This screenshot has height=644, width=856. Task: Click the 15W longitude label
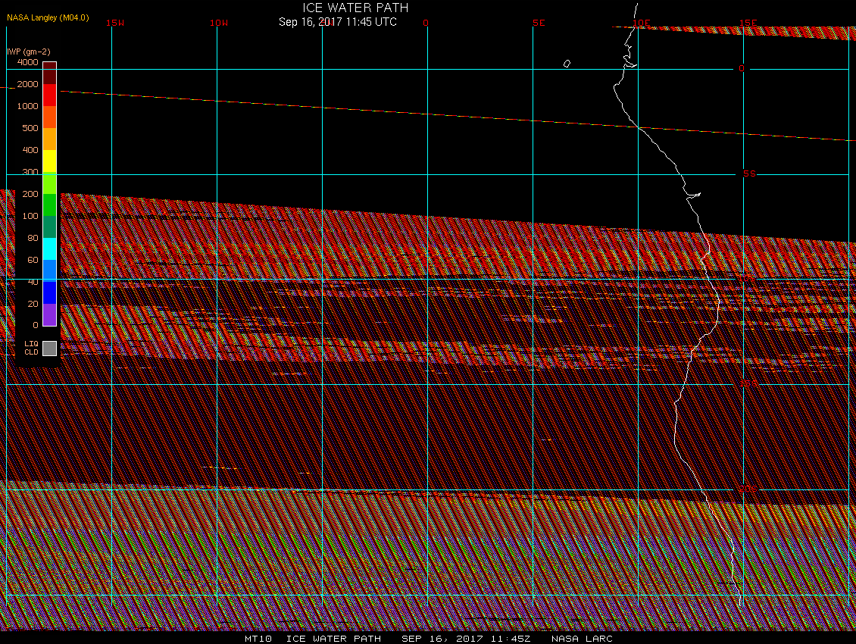point(115,23)
